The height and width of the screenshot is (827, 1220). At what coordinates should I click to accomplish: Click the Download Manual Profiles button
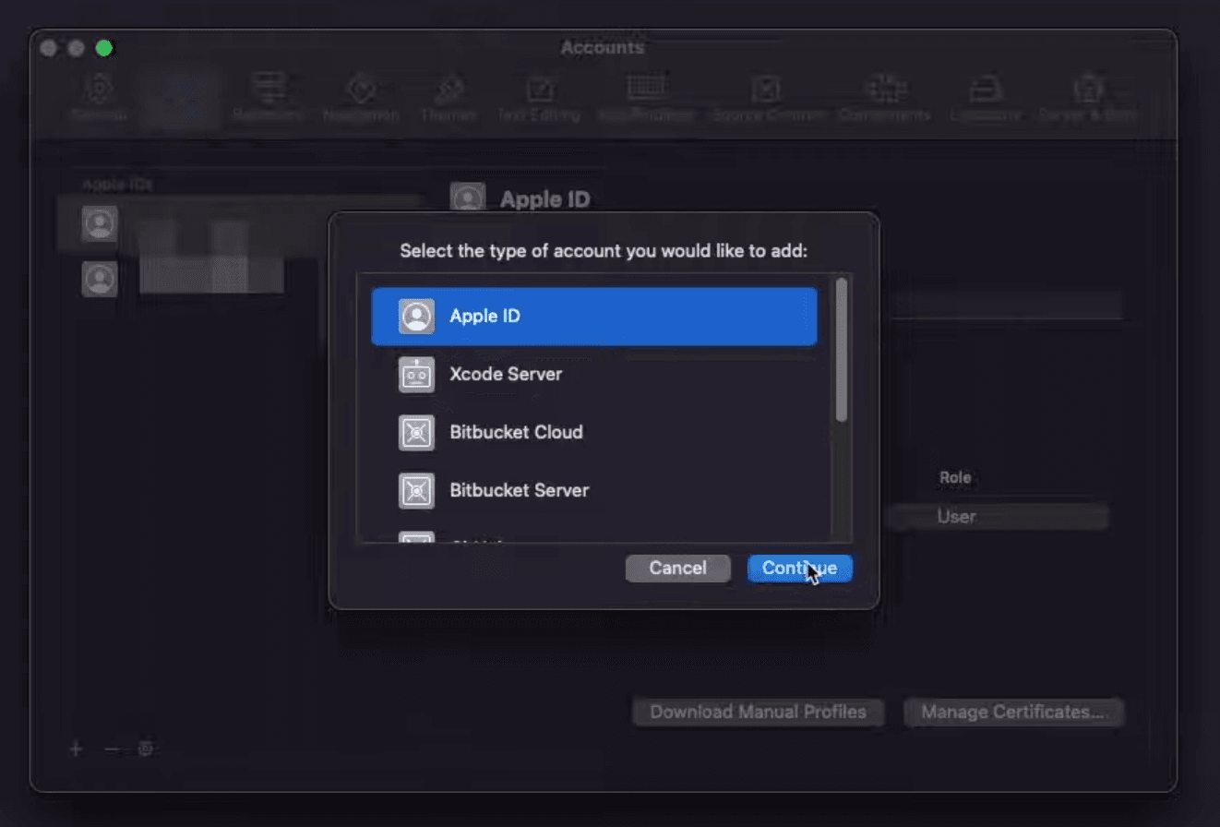(758, 713)
